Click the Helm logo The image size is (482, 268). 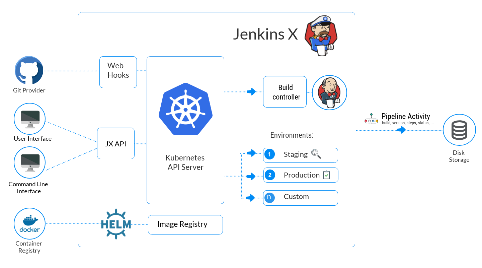115,224
